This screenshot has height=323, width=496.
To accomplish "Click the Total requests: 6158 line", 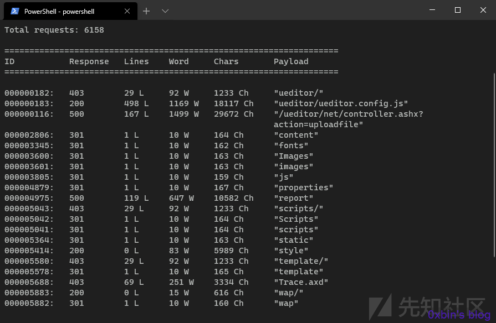I will tap(54, 30).
